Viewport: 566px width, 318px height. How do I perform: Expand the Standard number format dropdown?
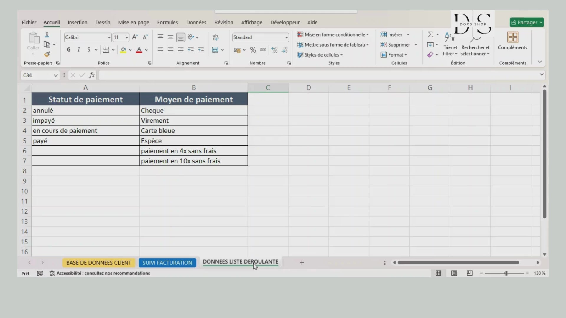click(x=286, y=37)
